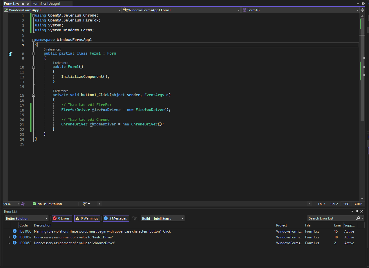Click the inheritance margin icon on line 8
The image size is (369, 268).
[10, 54]
